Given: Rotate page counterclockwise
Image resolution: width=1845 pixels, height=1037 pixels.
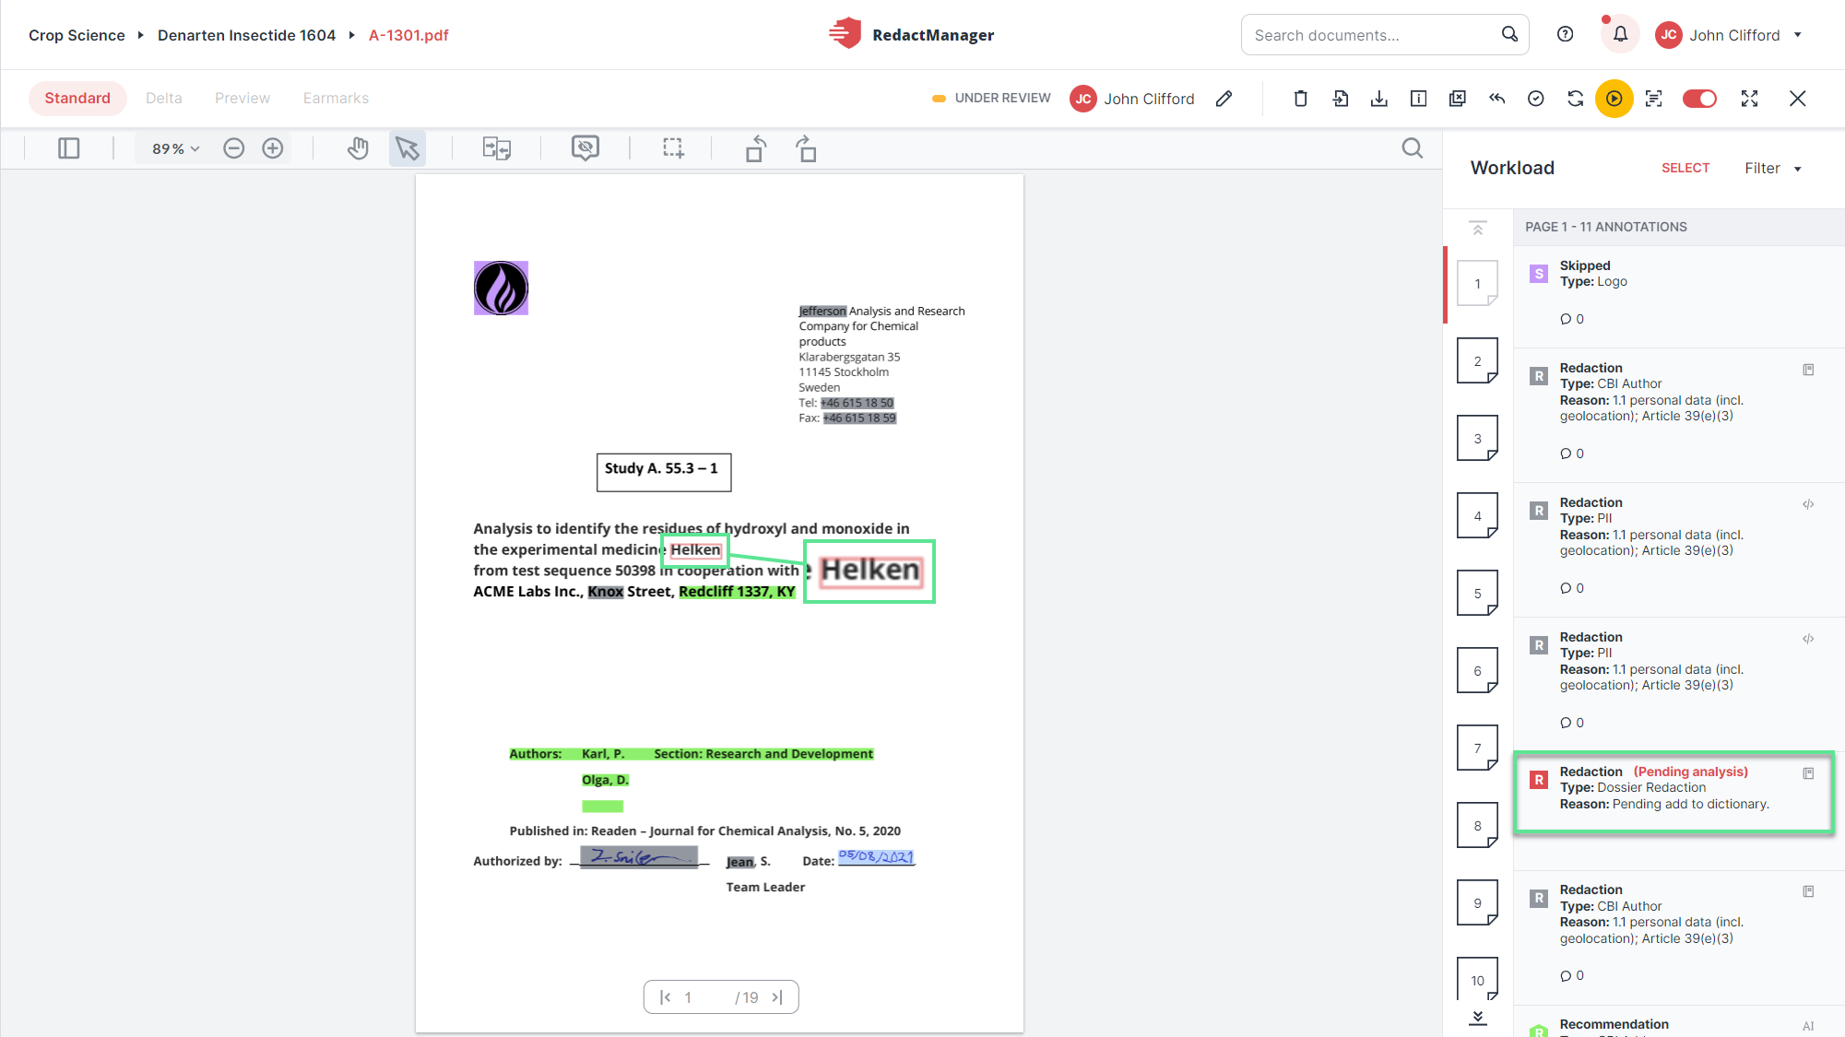Looking at the screenshot, I should (x=756, y=148).
